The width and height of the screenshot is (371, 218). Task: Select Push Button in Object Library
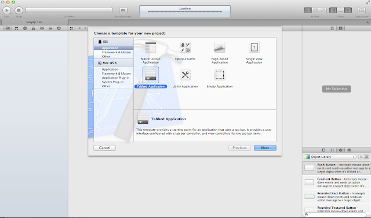pos(336,168)
